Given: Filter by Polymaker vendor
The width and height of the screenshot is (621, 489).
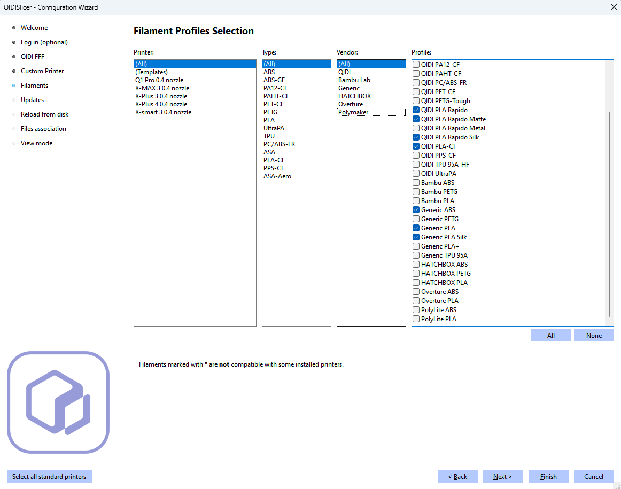Looking at the screenshot, I should (353, 112).
